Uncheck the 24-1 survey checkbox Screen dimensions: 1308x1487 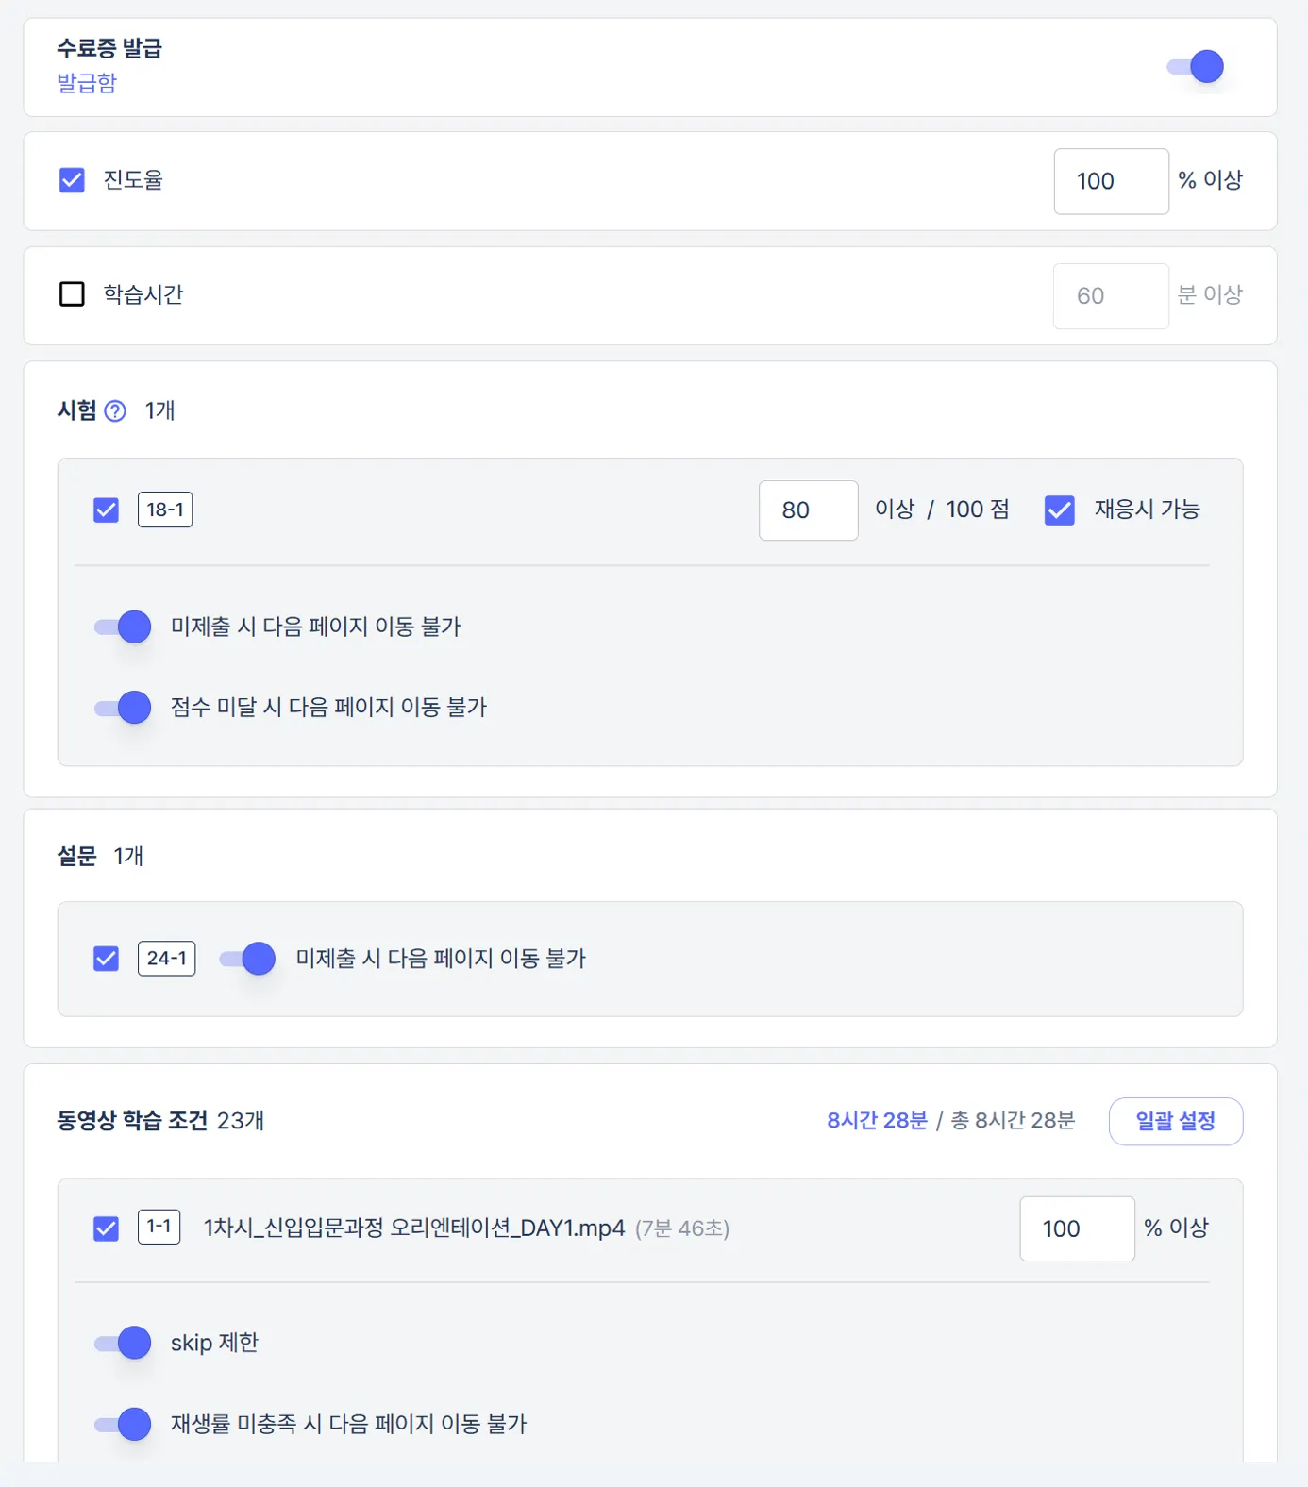pos(107,959)
